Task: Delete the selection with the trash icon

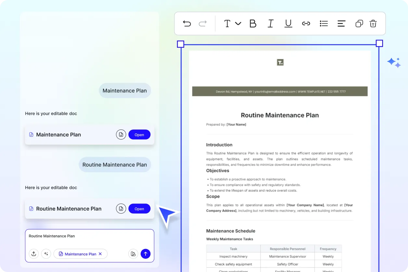Action: (373, 23)
